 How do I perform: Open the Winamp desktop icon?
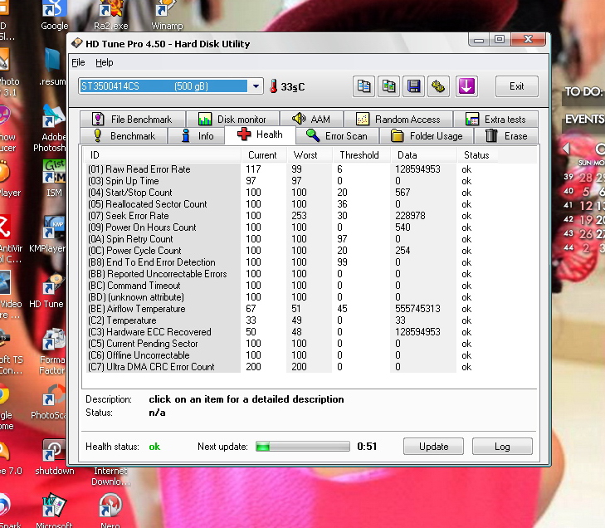167,16
